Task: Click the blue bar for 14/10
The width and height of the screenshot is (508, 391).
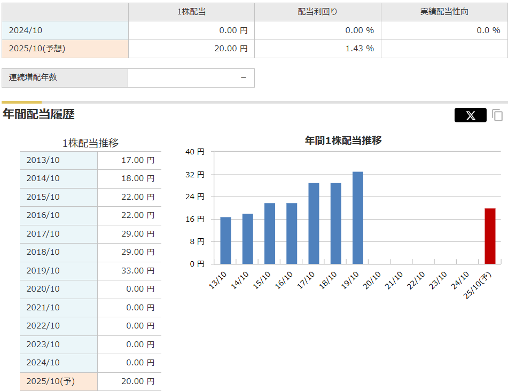Action: click(247, 239)
